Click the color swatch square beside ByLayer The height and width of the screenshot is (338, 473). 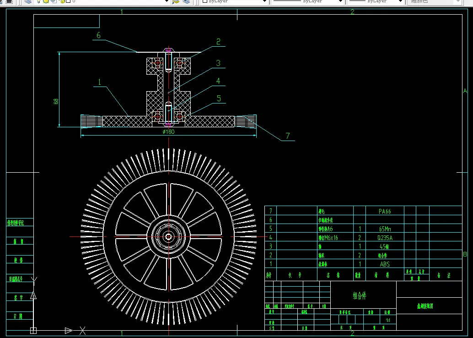[x=205, y=1]
